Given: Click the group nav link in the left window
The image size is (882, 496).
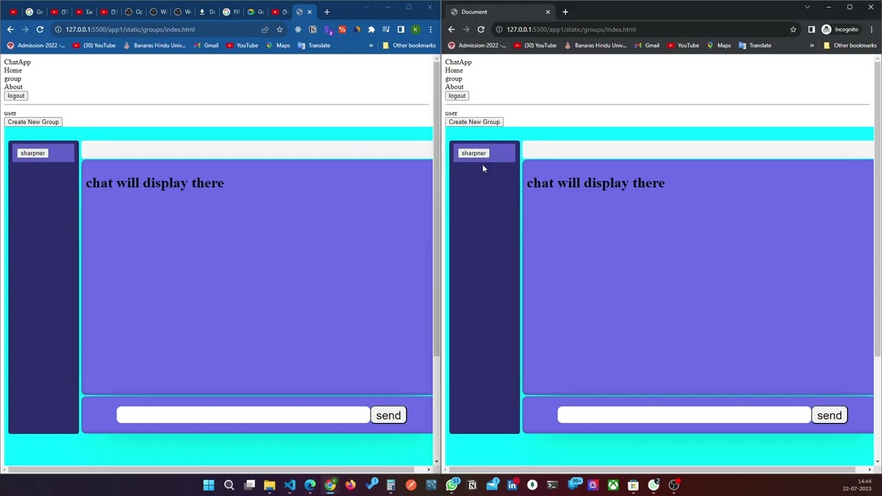Looking at the screenshot, I should pyautogui.click(x=12, y=79).
